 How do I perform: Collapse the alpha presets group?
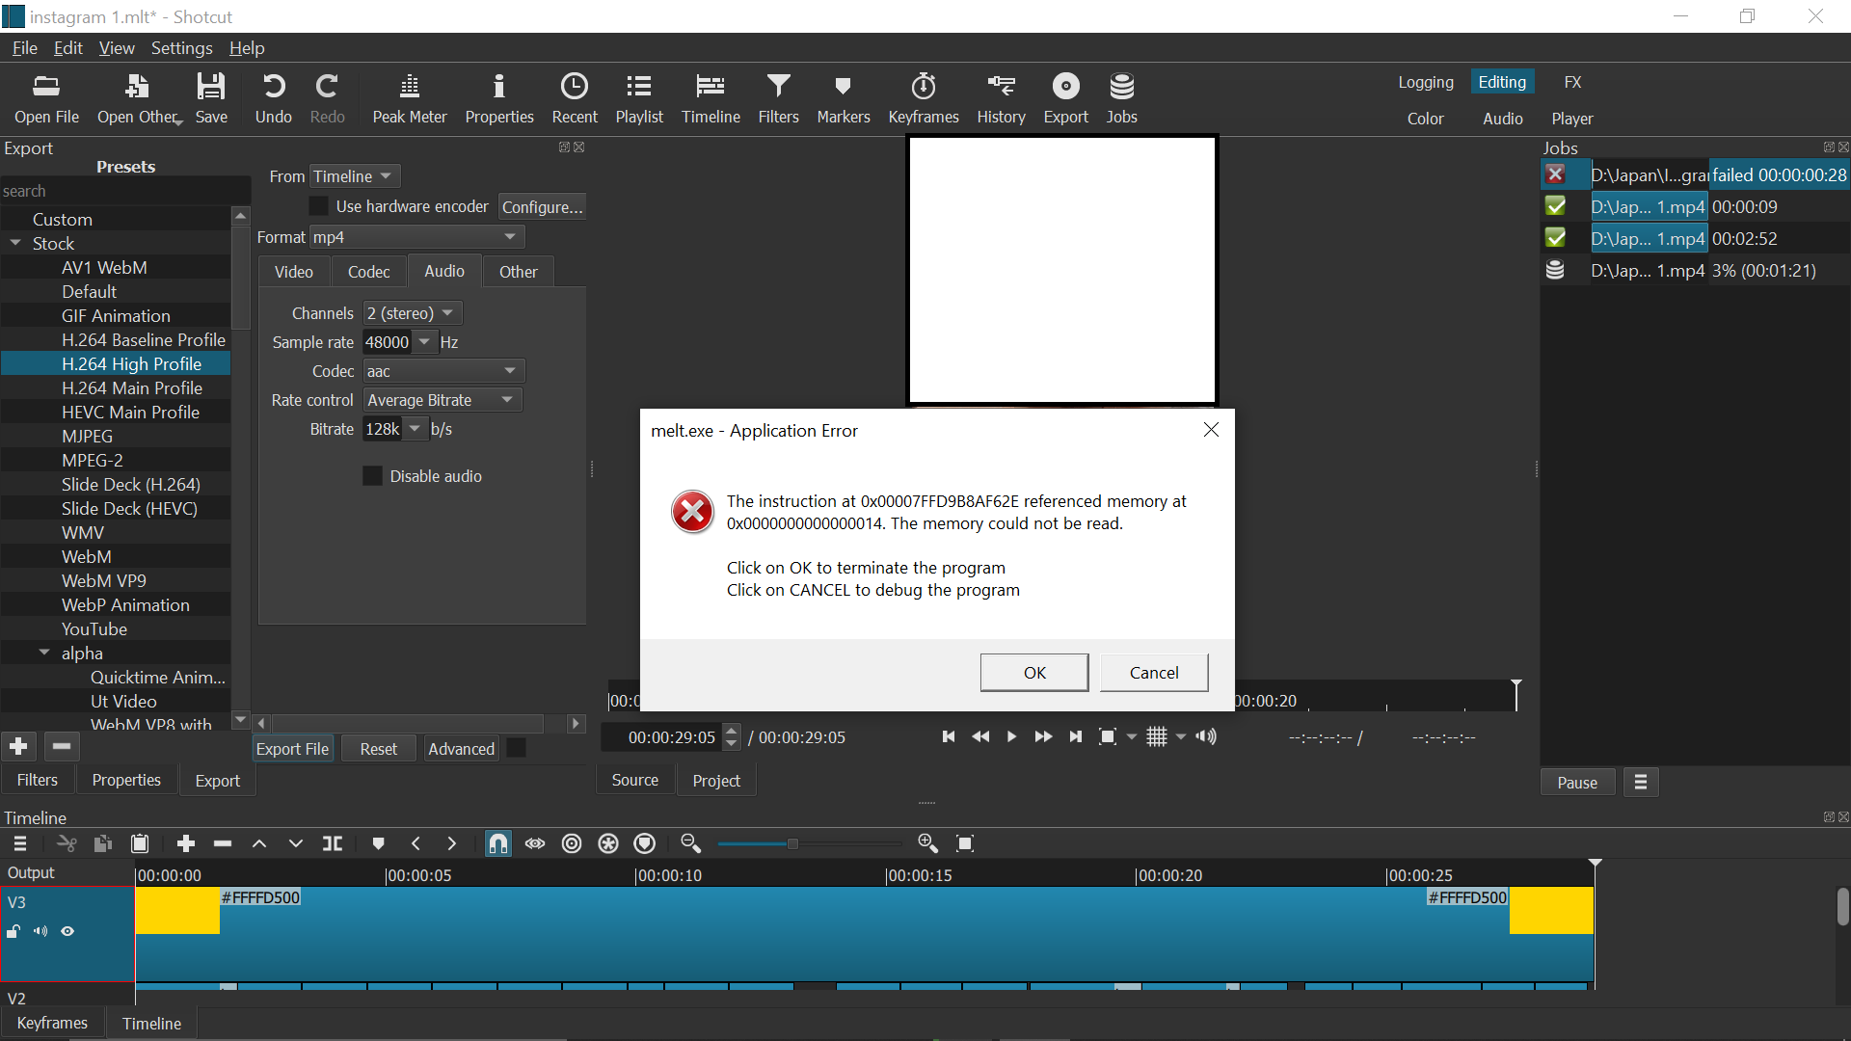(x=44, y=653)
